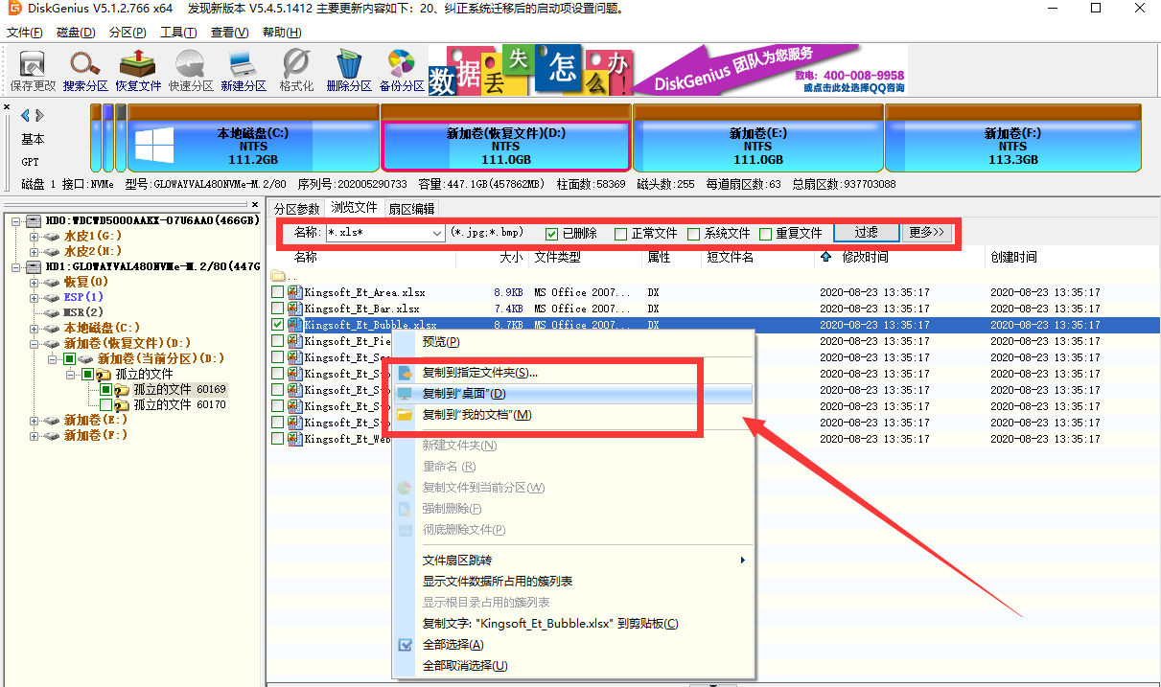The width and height of the screenshot is (1161, 687).
Task: Enable the 正常文件 normal files checkbox
Action: point(621,234)
